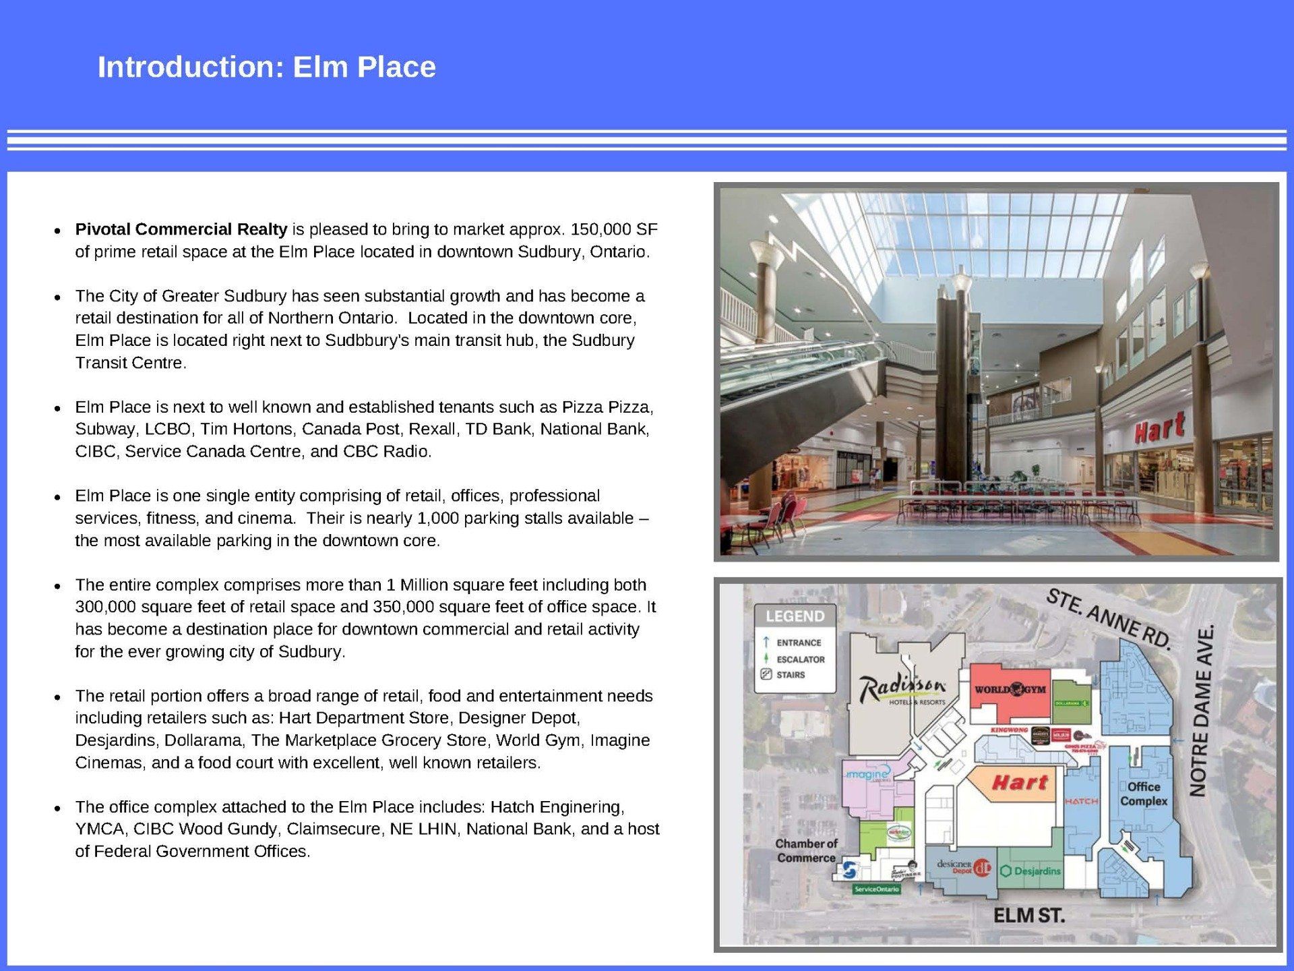1294x971 pixels.
Task: Click the 'Office Complex' label on map
Action: tap(1144, 794)
